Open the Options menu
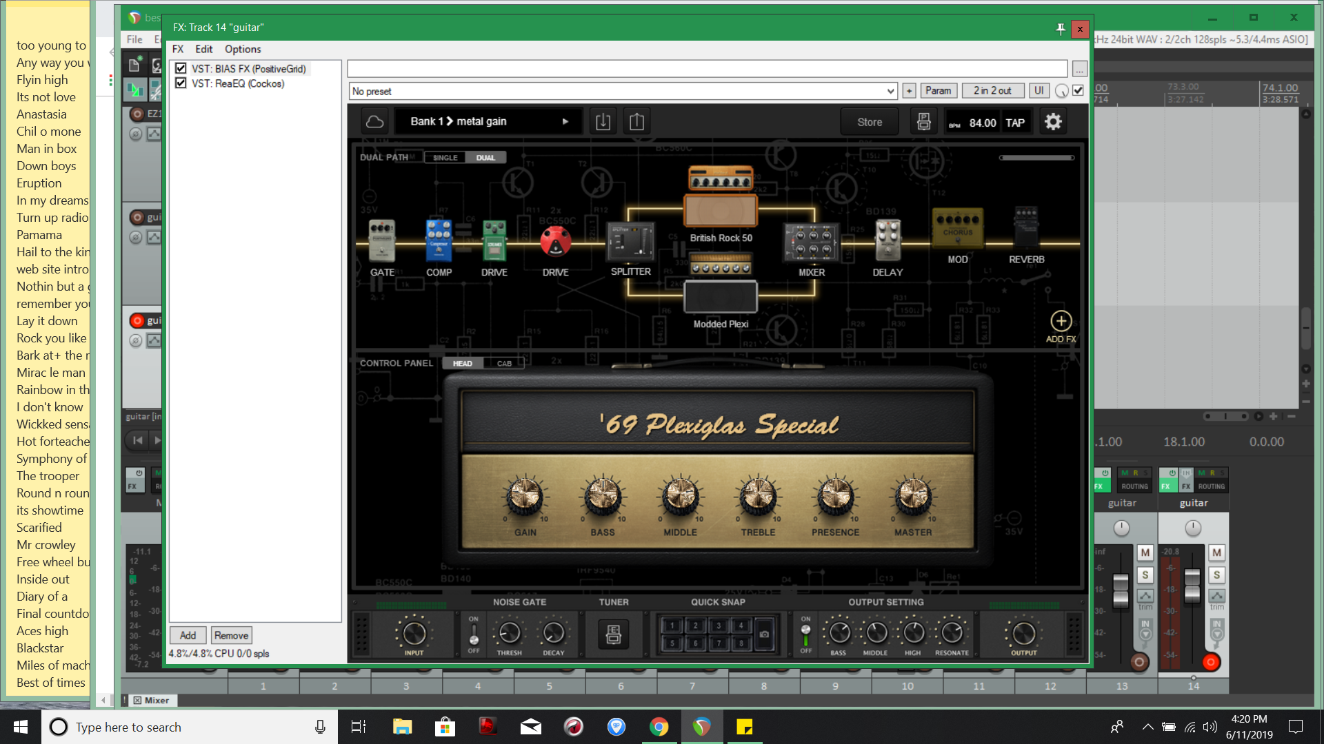 click(243, 49)
